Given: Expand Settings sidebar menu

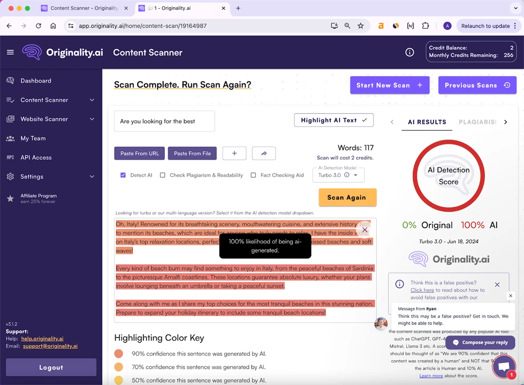Looking at the screenshot, I should [92, 177].
